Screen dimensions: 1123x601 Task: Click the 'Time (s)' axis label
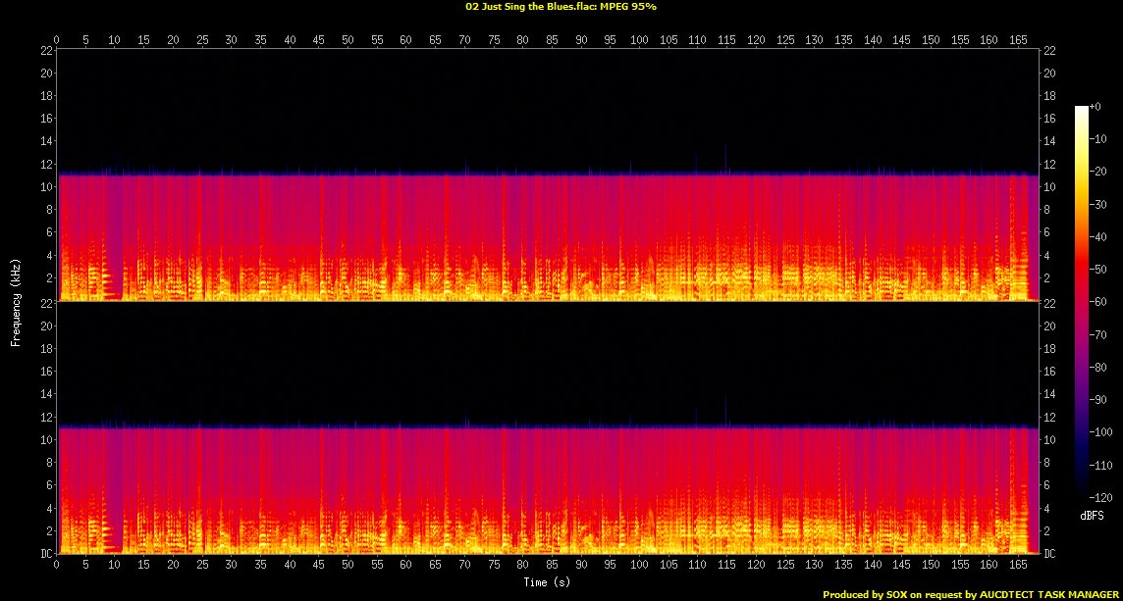548,582
